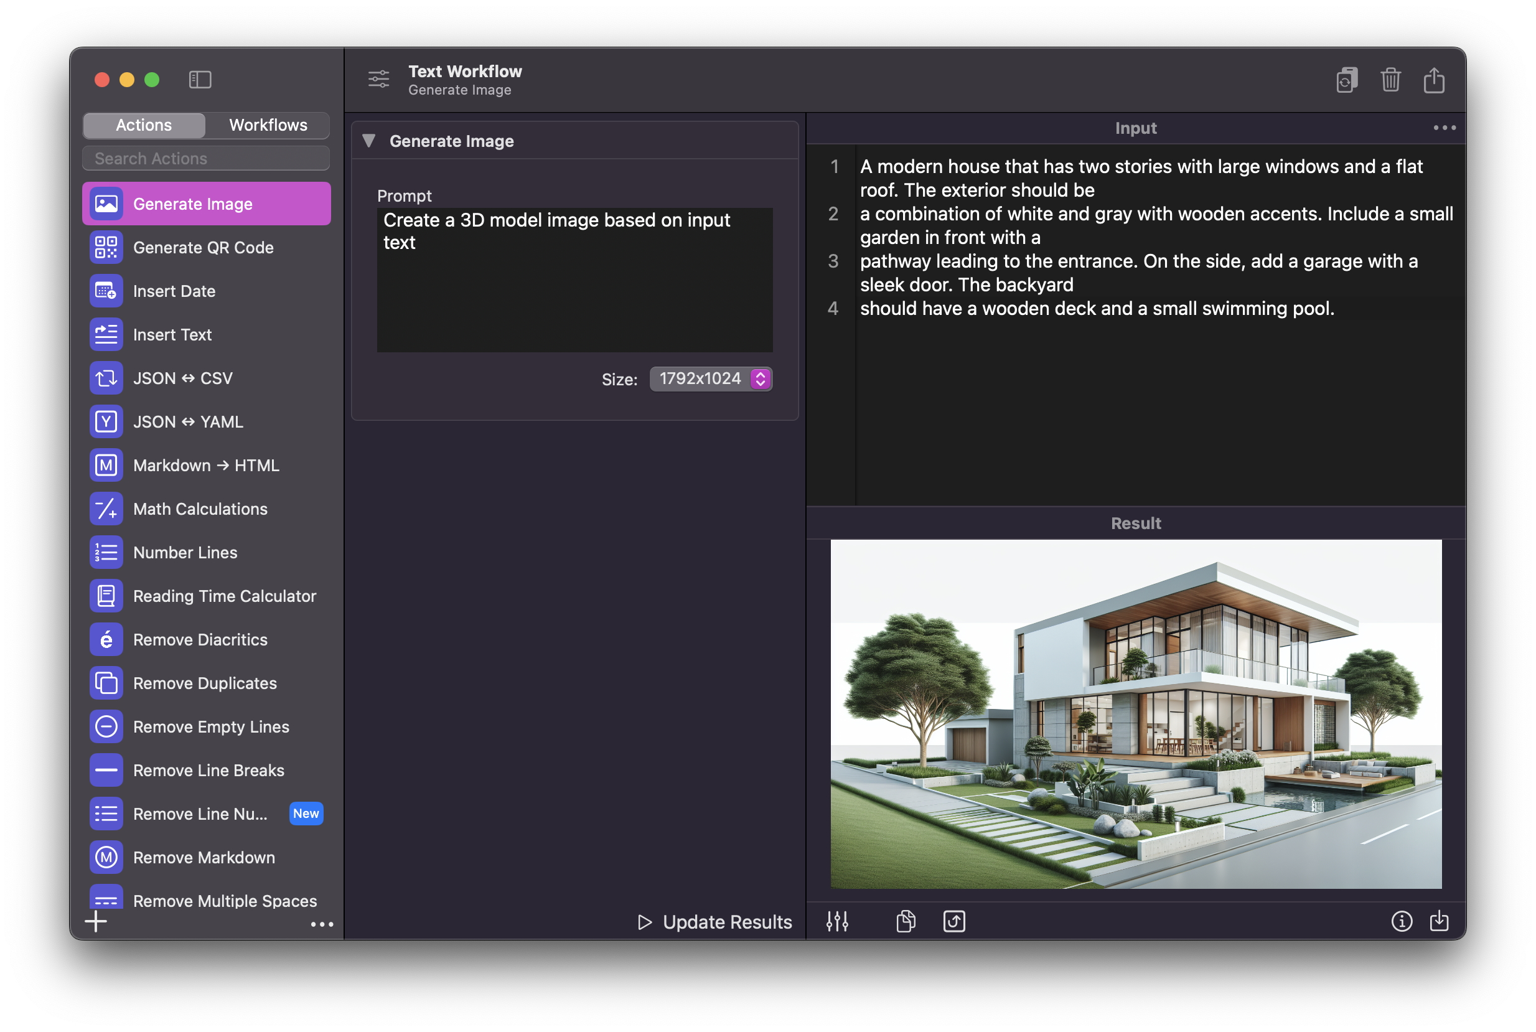Open result adjustment sliders icon
Image resolution: width=1536 pixels, height=1032 pixels.
pos(837,921)
